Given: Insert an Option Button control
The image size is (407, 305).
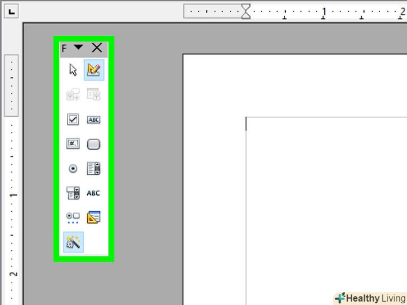Looking at the screenshot, I should [73, 169].
